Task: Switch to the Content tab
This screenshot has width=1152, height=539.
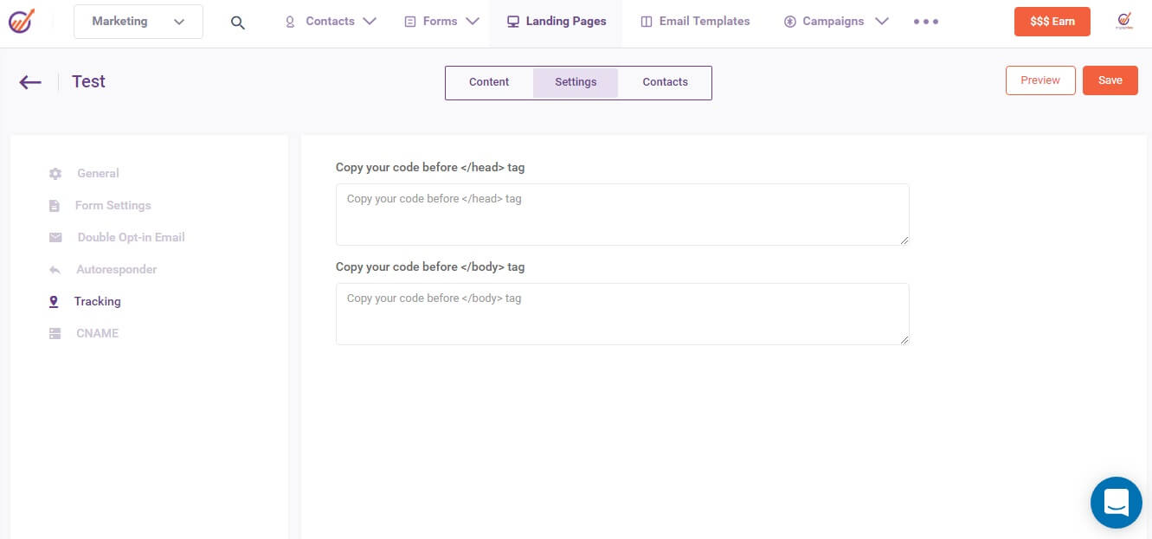Action: [x=488, y=82]
